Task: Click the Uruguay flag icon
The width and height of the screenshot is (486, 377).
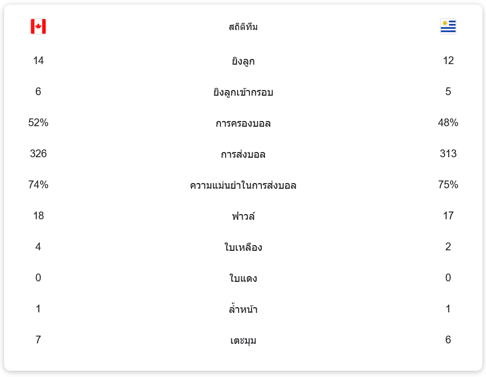Action: (448, 26)
